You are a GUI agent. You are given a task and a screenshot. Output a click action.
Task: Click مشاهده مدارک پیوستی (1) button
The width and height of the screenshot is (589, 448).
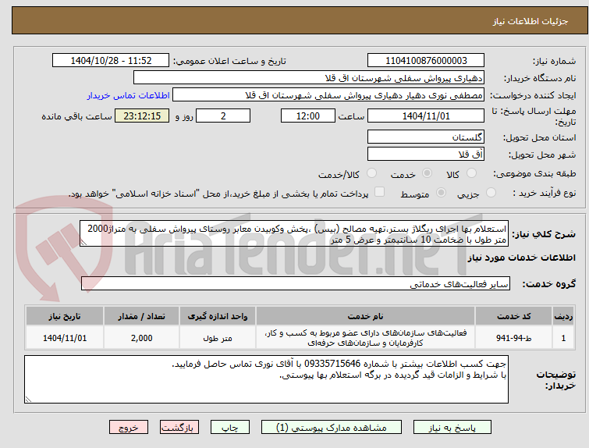[x=332, y=428]
